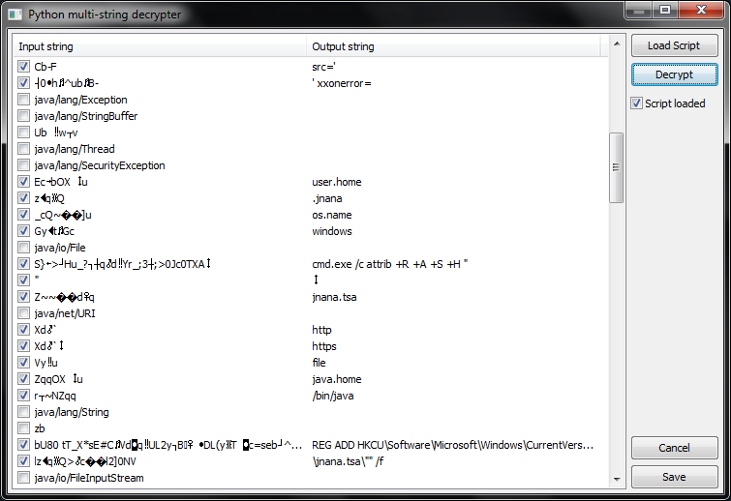Select the java.home output cell
The height and width of the screenshot is (501, 731).
(337, 379)
